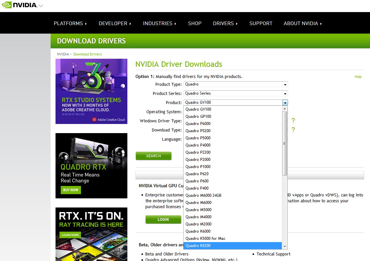Image resolution: width=370 pixels, height=261 pixels.
Task: Click BUY NOW on Quadro RTX banner
Action: [x=71, y=190]
